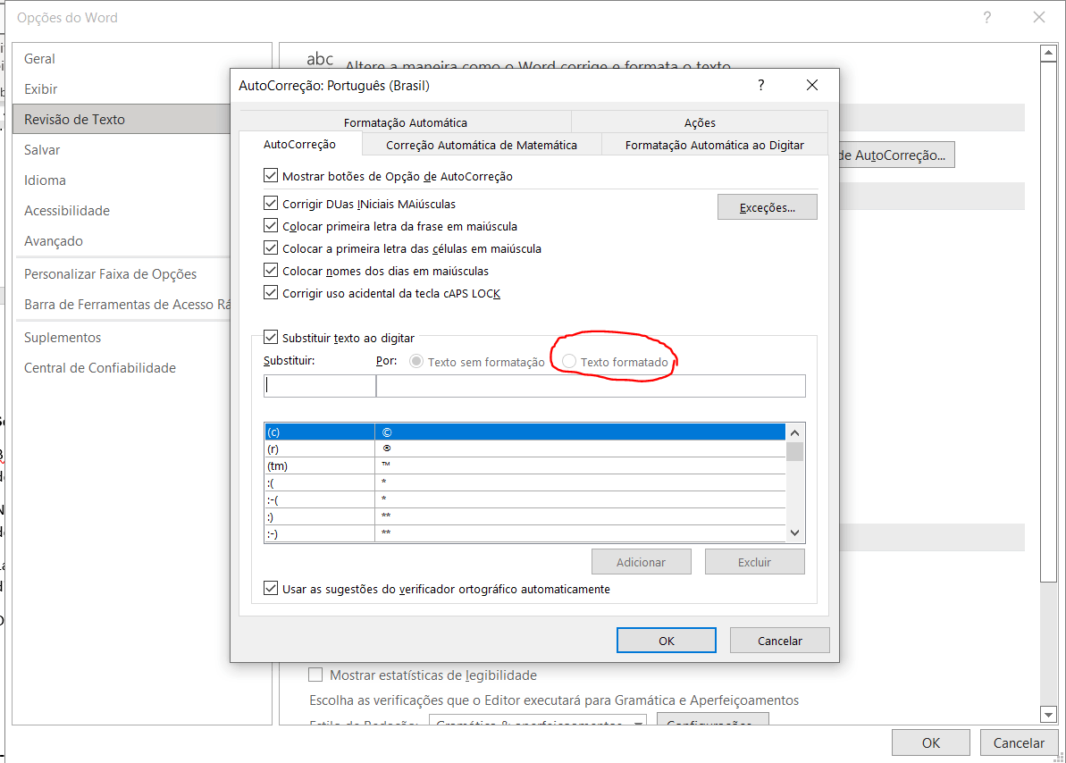The height and width of the screenshot is (763, 1066).
Task: Close the AutoCorreção dialog with X
Action: point(811,85)
